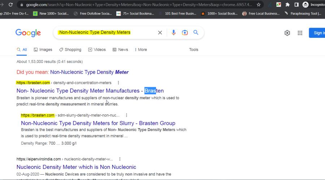Click the 'Did you mean' suggestion link
Image resolution: width=325 pixels, height=180 pixels.
(x=89, y=72)
